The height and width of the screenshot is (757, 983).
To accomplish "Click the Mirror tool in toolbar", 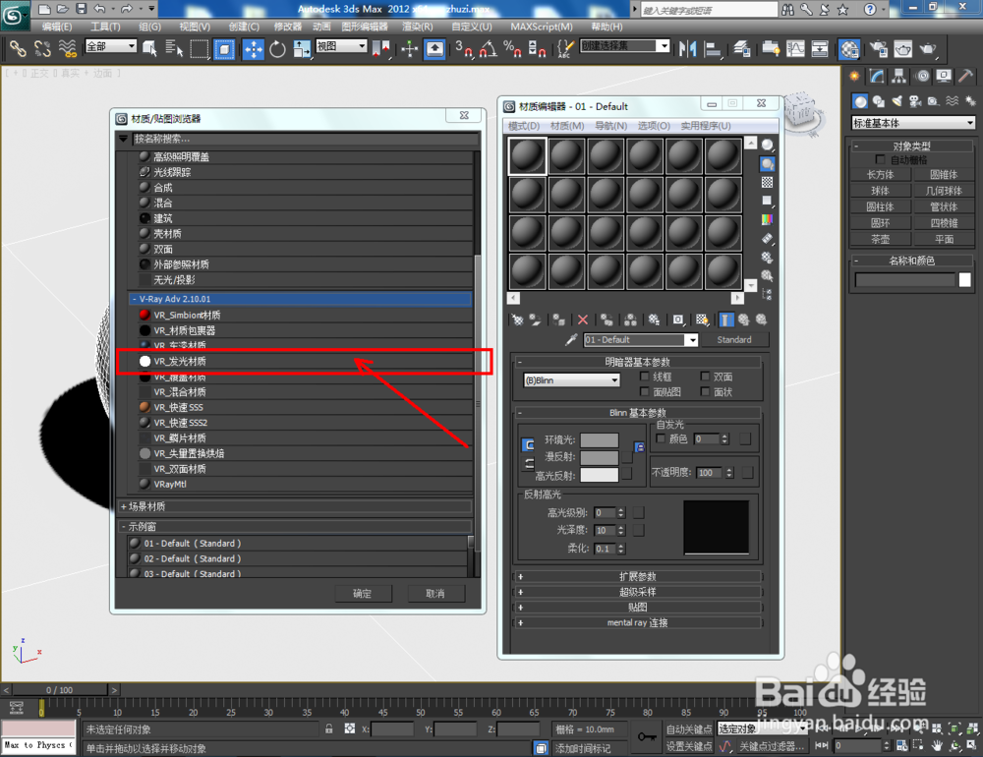I will [687, 49].
